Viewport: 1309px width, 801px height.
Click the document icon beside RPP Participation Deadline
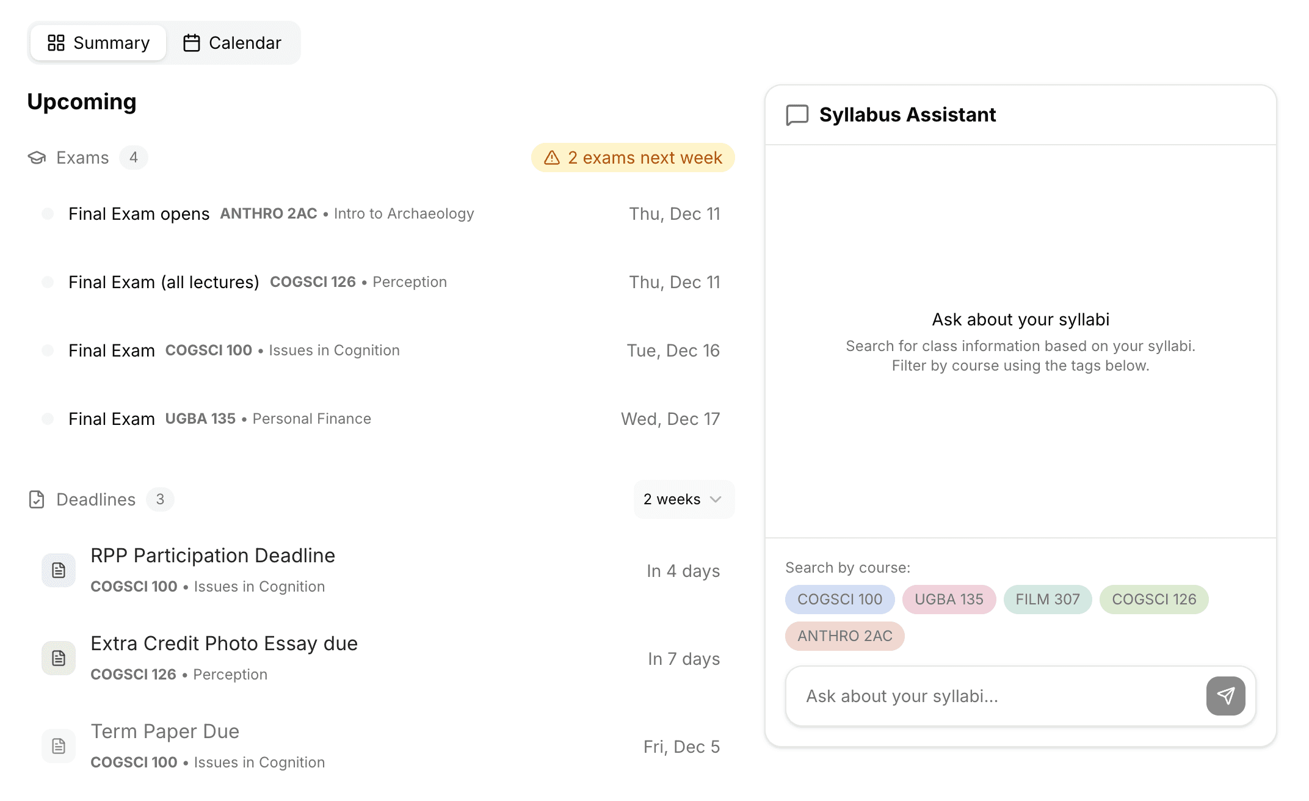point(58,570)
